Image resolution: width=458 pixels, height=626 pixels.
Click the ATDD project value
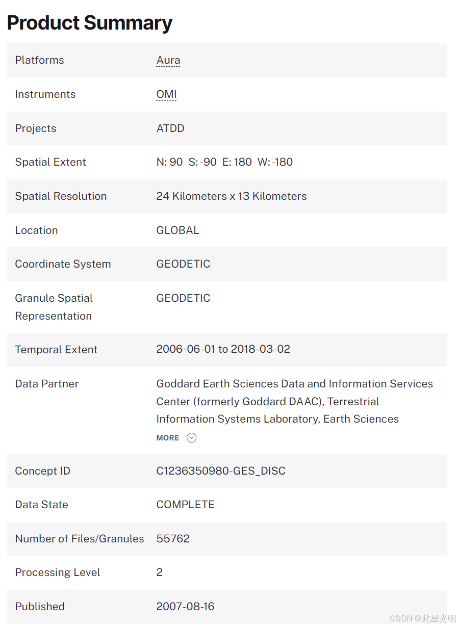170,128
